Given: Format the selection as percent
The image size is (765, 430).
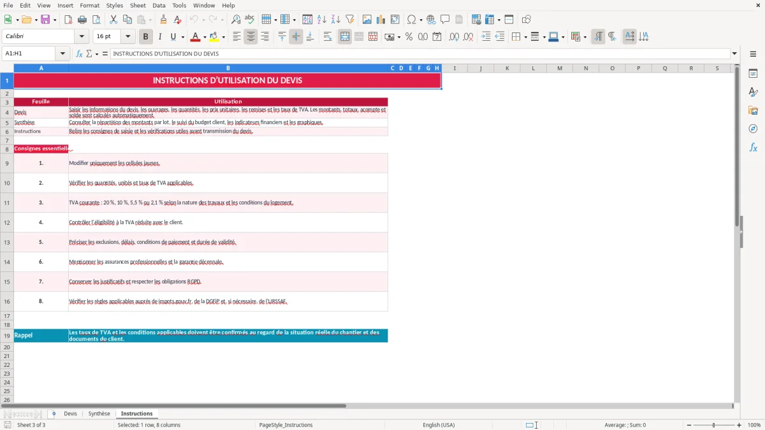Looking at the screenshot, I should [x=409, y=37].
